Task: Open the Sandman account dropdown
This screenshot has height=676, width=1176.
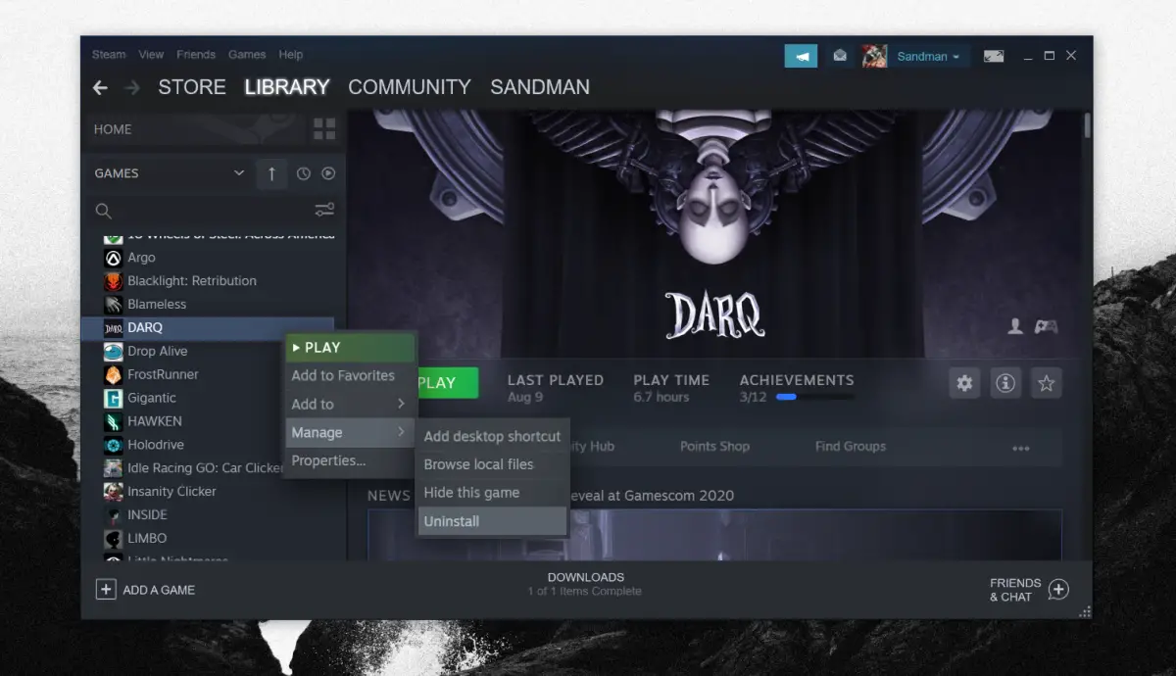Action: click(928, 56)
